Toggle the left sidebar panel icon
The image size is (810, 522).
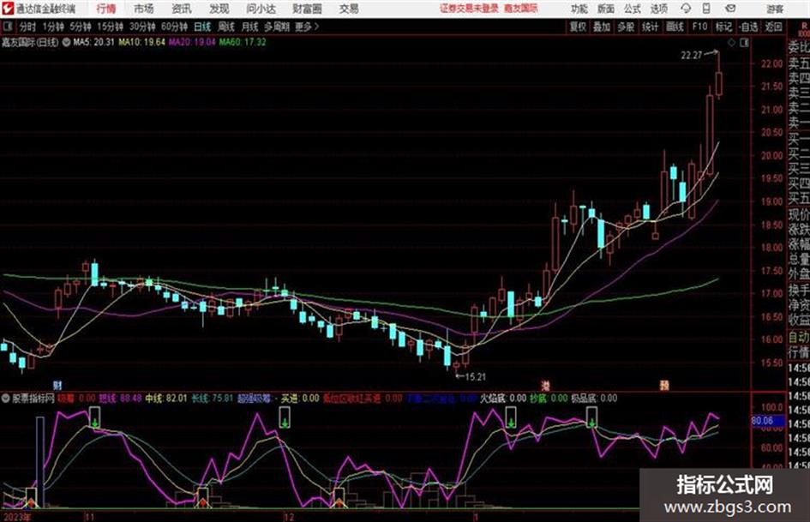pos(7,27)
